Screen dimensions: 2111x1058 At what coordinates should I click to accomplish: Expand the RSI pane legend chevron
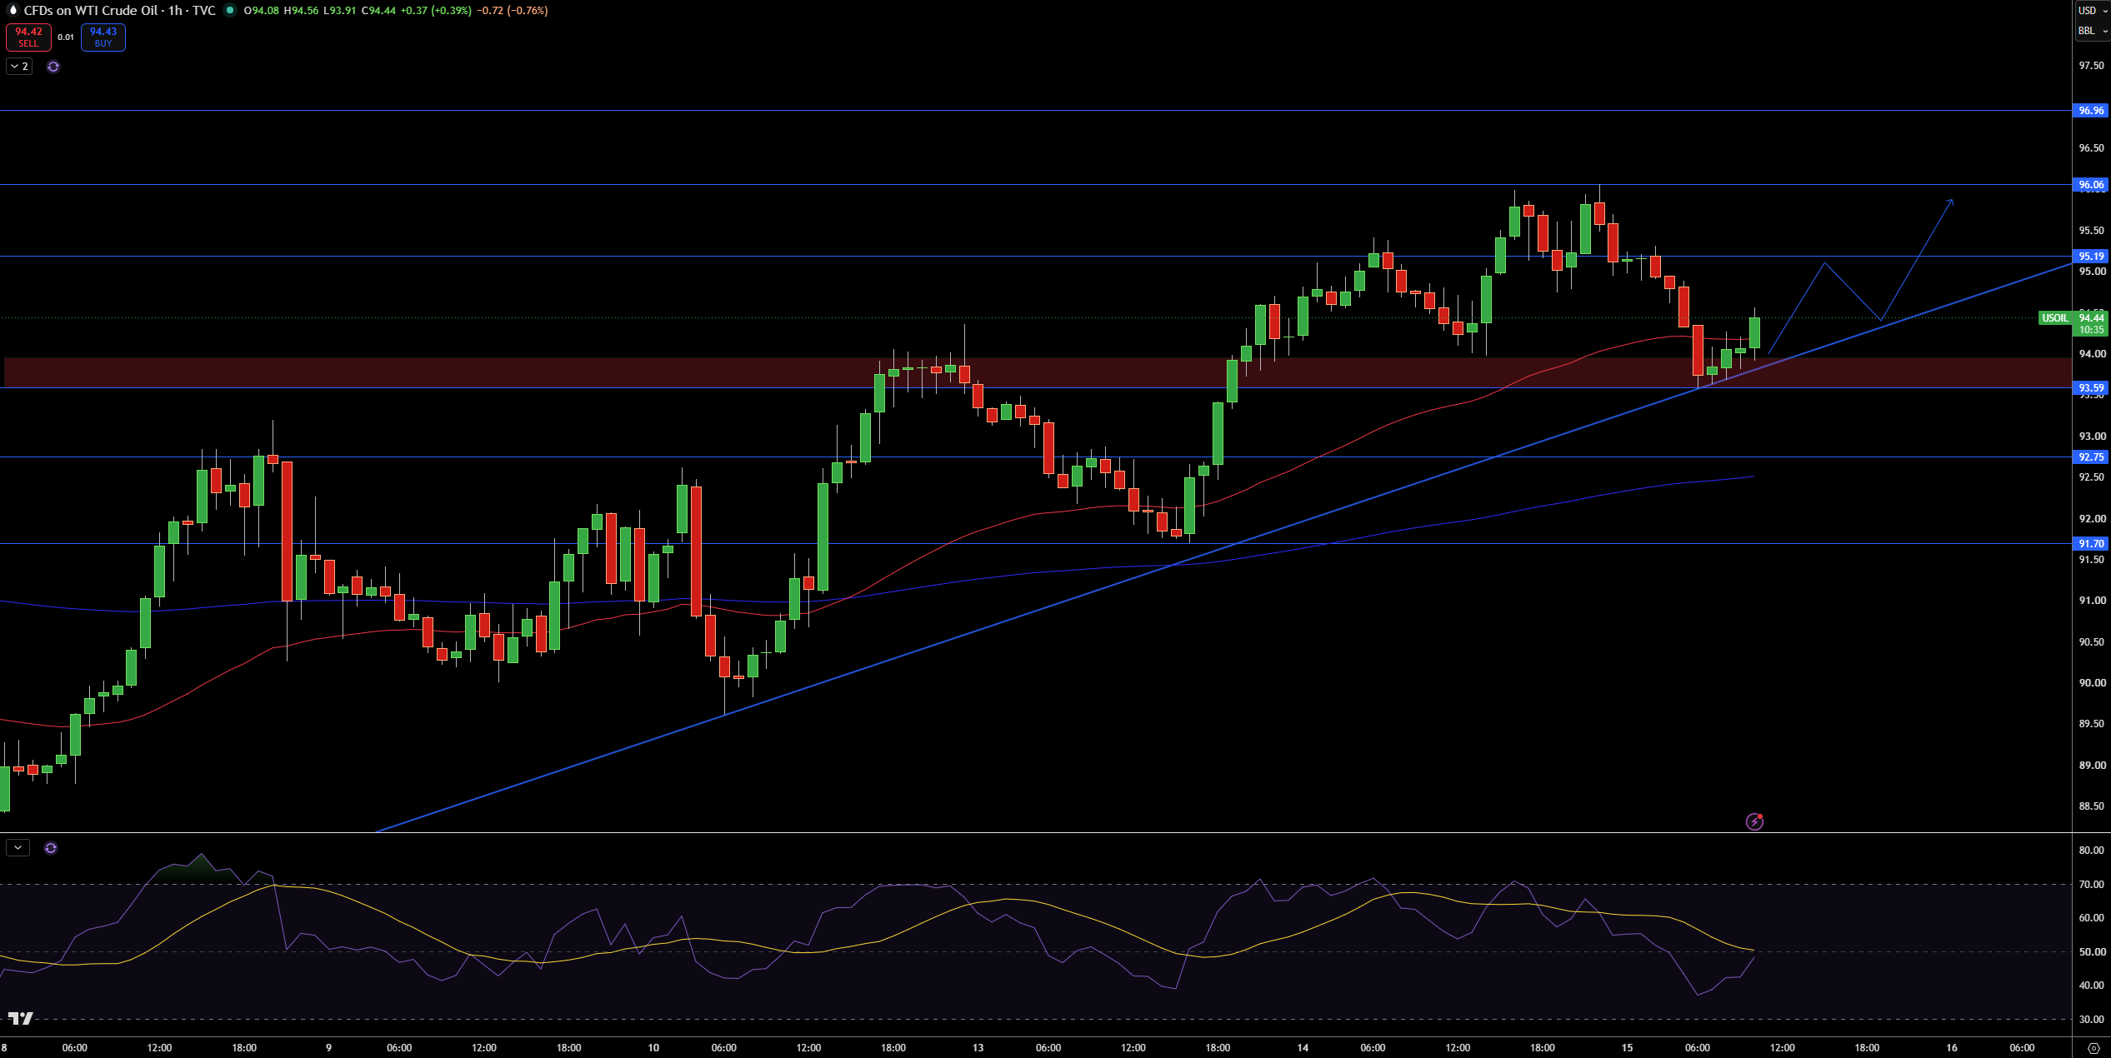[x=18, y=848]
